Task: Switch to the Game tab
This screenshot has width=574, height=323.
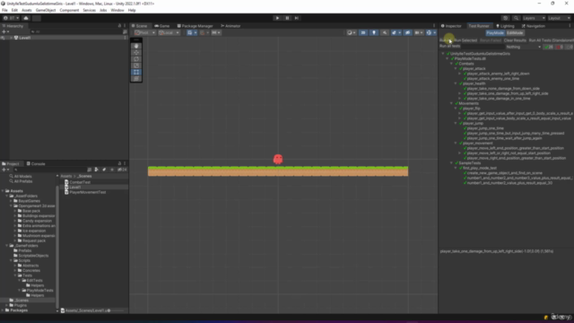Action: click(161, 26)
